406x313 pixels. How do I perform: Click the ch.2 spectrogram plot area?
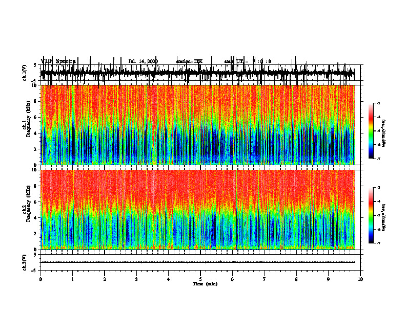click(x=197, y=210)
